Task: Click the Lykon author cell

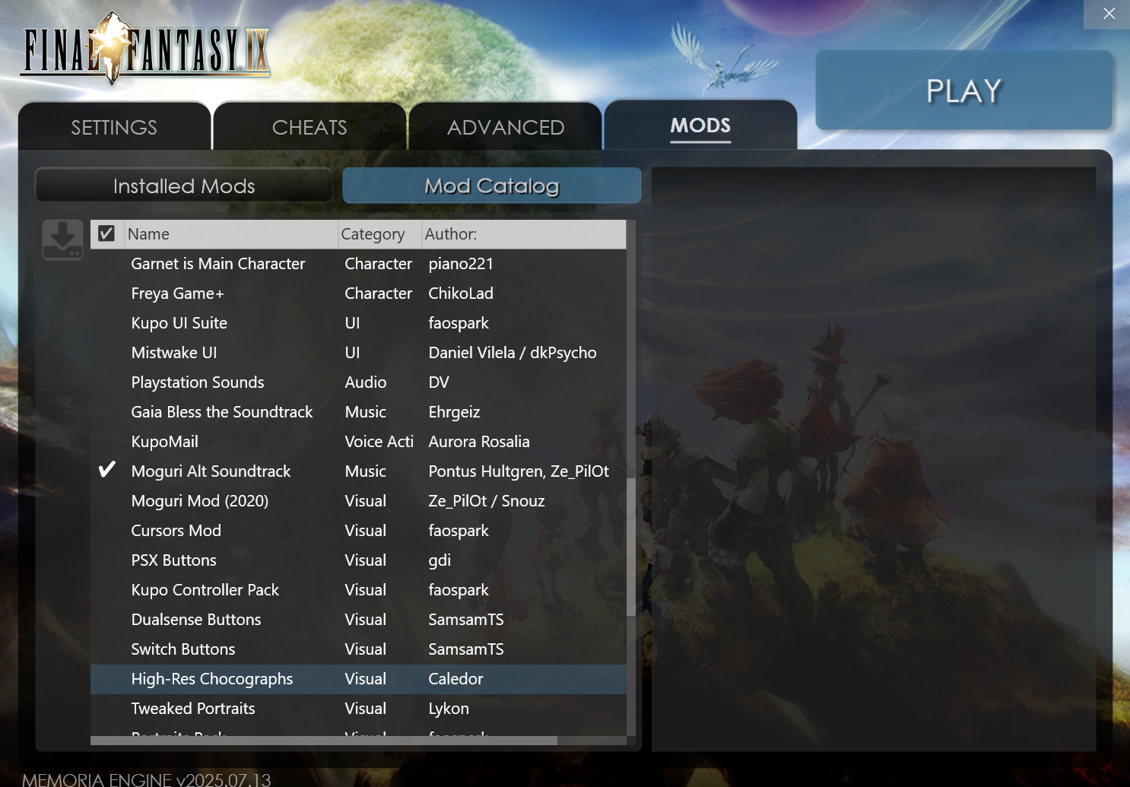Action: [x=449, y=709]
